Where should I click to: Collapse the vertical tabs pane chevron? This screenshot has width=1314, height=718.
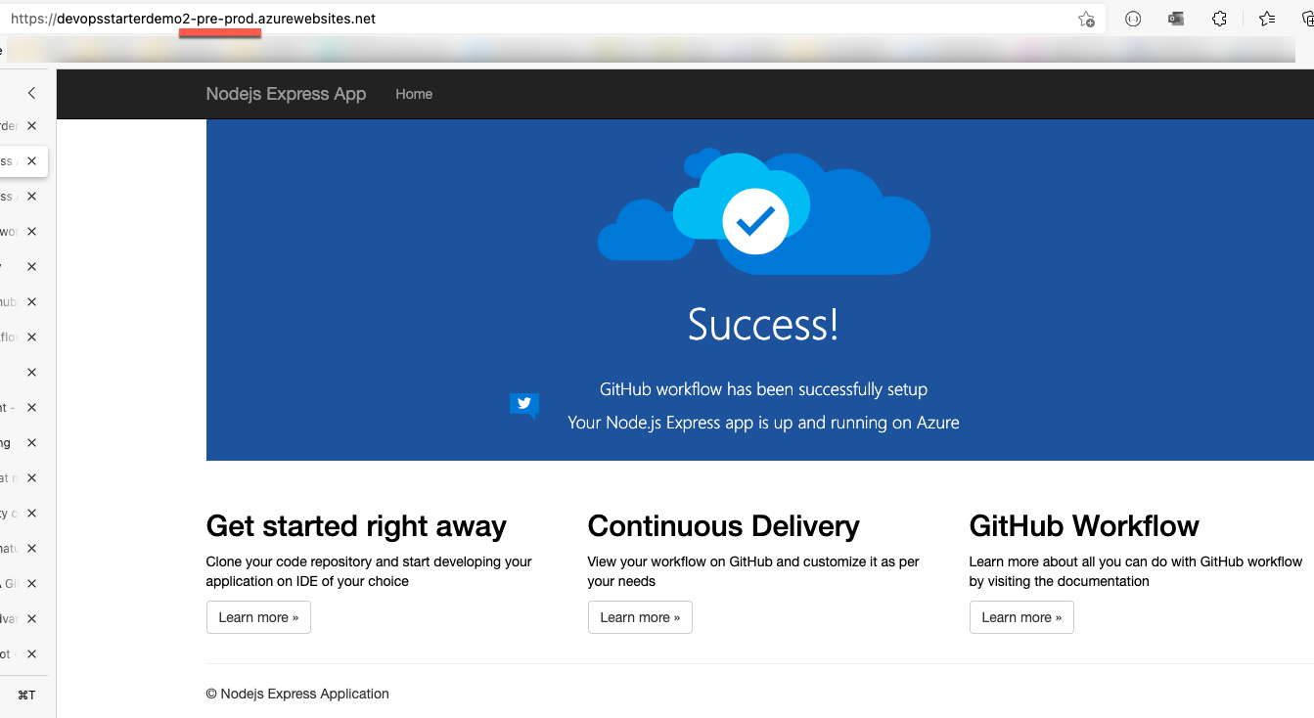[31, 93]
